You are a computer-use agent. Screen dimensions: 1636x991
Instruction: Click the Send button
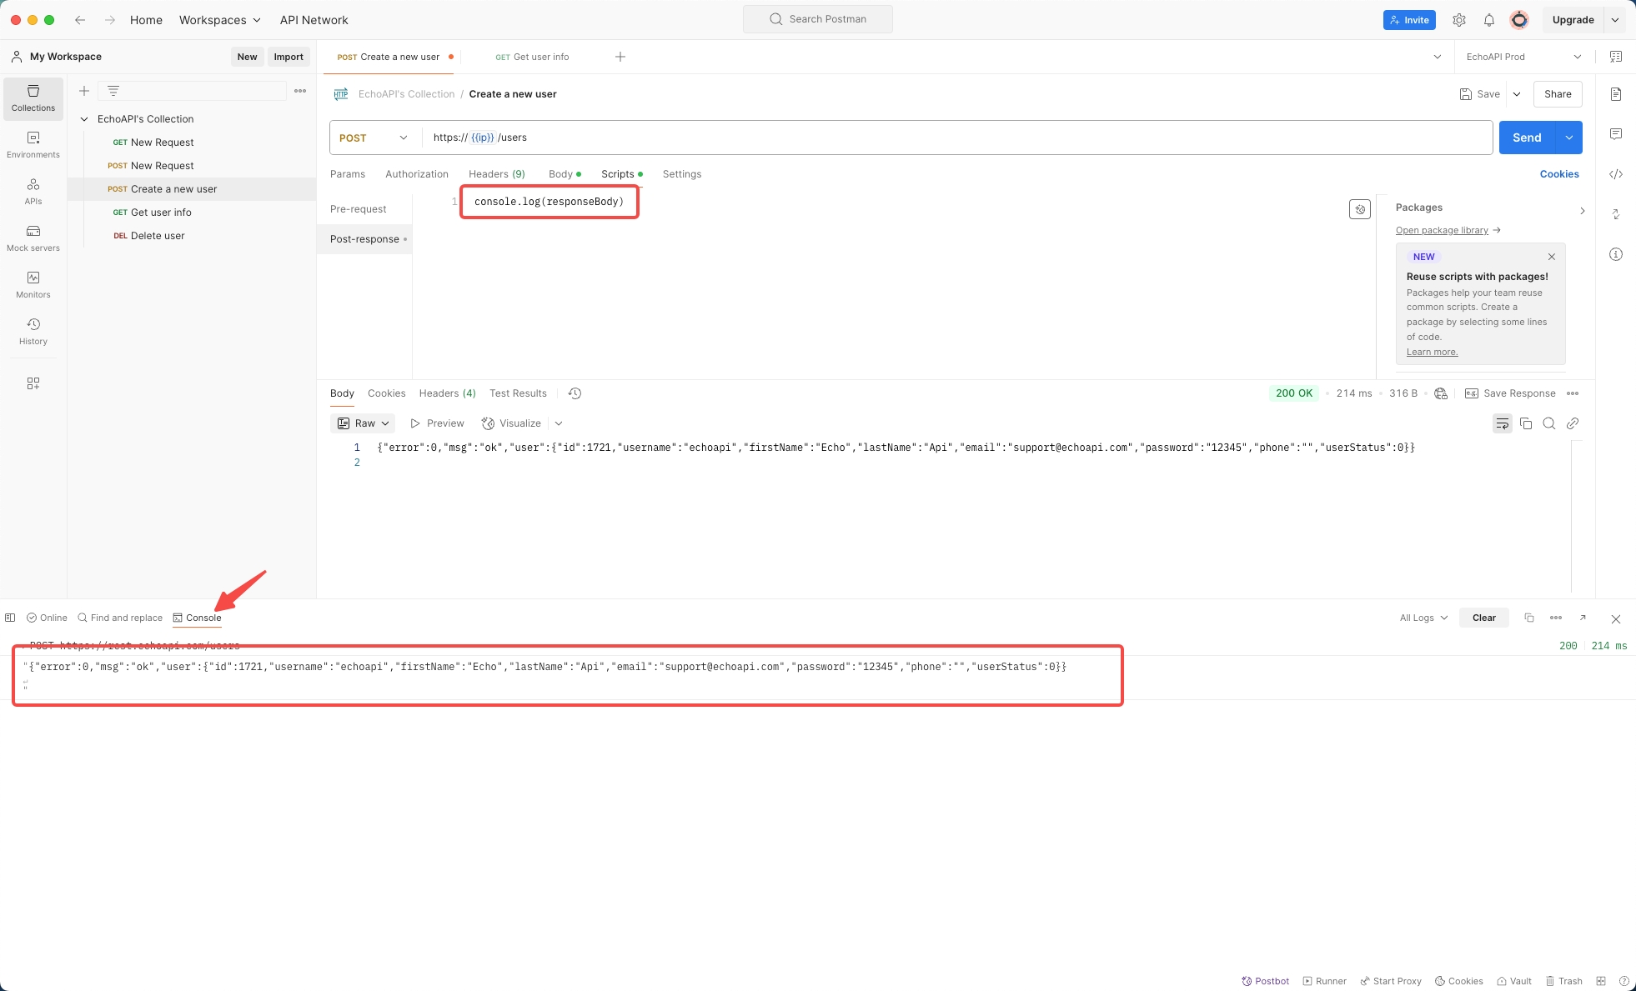click(1528, 138)
